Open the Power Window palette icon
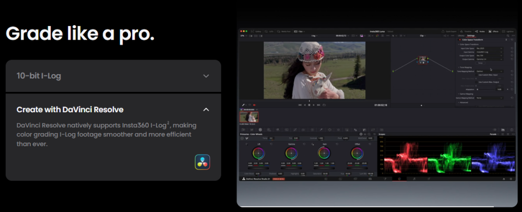 (329, 130)
